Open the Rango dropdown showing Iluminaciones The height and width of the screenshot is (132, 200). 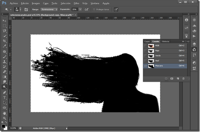coord(49,9)
